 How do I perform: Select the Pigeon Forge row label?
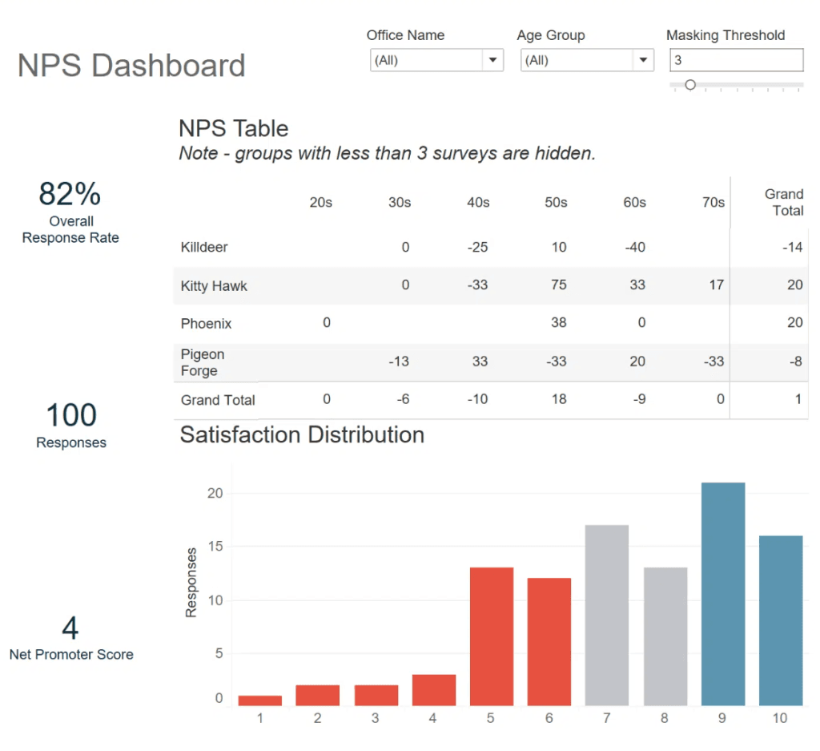tap(203, 362)
